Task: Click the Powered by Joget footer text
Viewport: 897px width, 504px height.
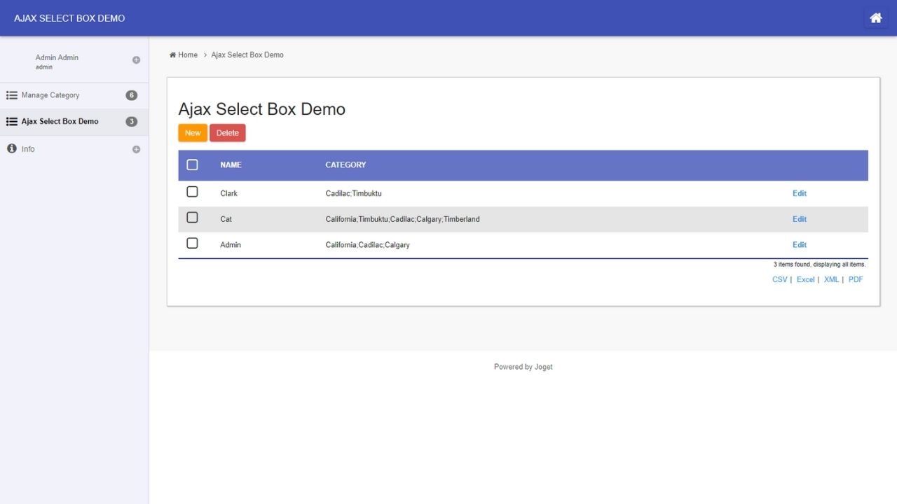Action: 523,367
